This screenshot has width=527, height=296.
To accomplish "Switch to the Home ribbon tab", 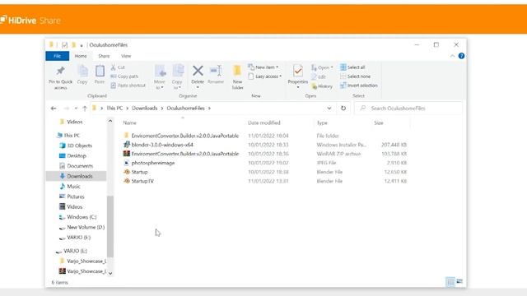I will (x=81, y=56).
